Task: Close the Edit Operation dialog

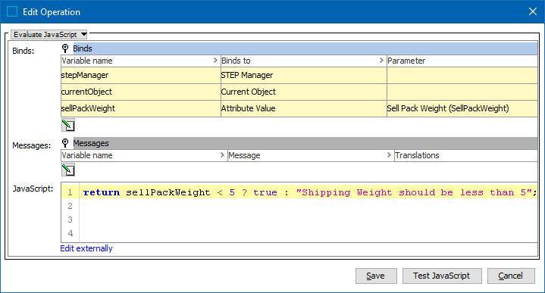Action: coord(532,12)
